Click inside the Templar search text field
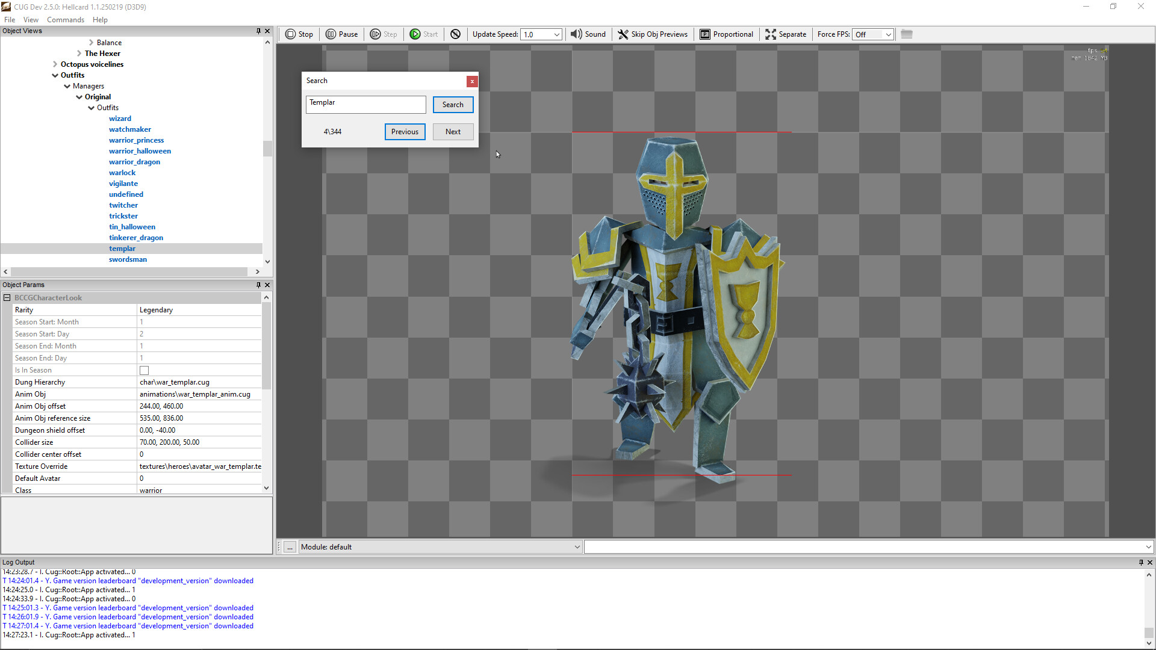 (x=365, y=104)
